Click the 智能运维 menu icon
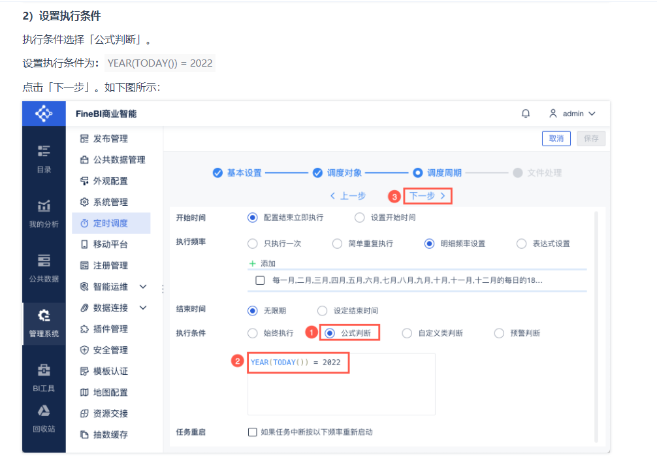This screenshot has width=657, height=467. [84, 287]
